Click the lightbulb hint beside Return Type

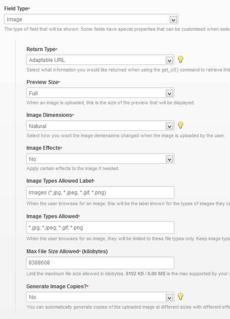tap(181, 59)
